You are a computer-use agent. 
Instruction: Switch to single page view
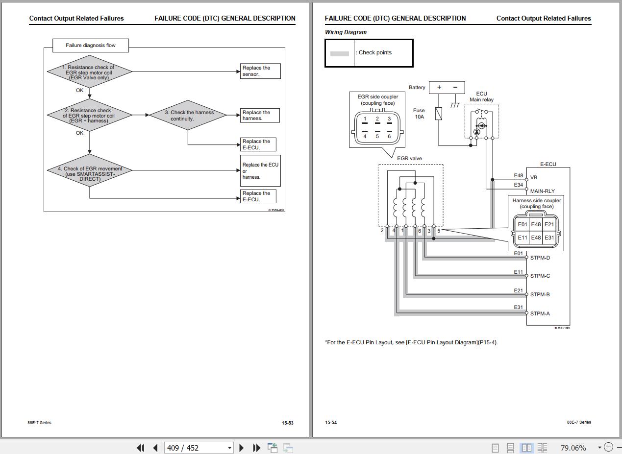495,448
